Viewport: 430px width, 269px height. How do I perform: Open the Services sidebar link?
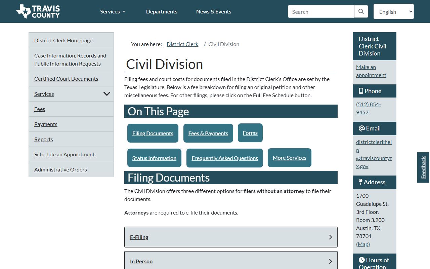[x=44, y=94]
